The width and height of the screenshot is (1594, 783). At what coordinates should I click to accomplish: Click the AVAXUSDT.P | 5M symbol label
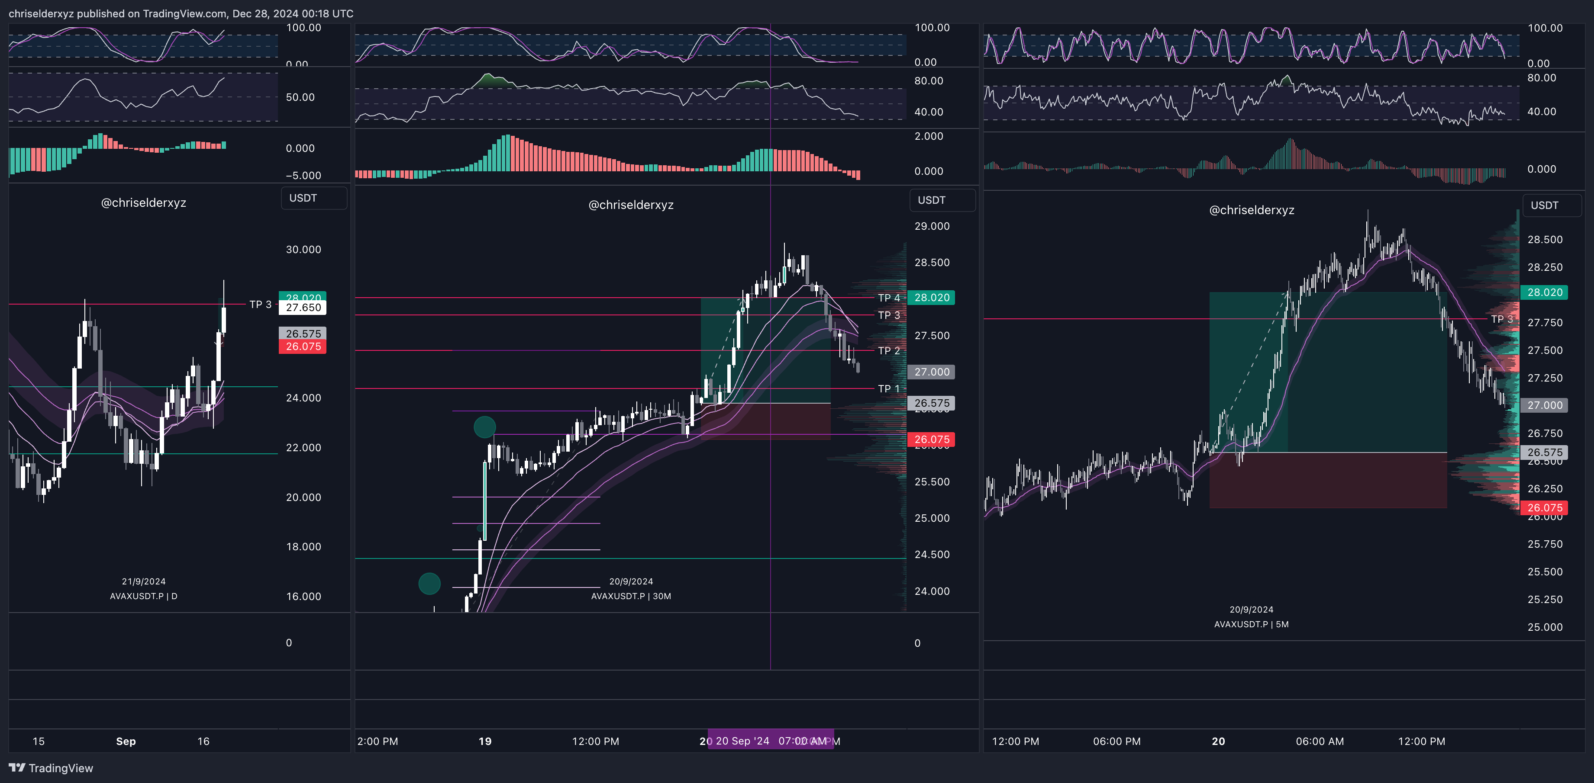1251,624
